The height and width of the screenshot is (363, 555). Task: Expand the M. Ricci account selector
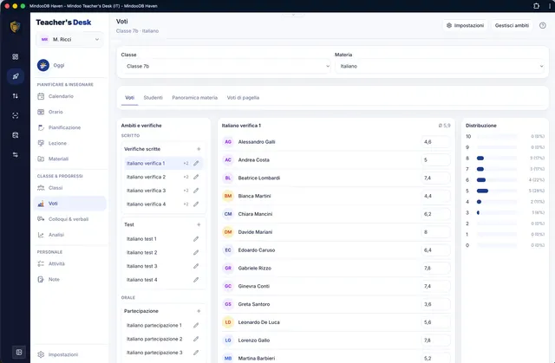tap(69, 39)
